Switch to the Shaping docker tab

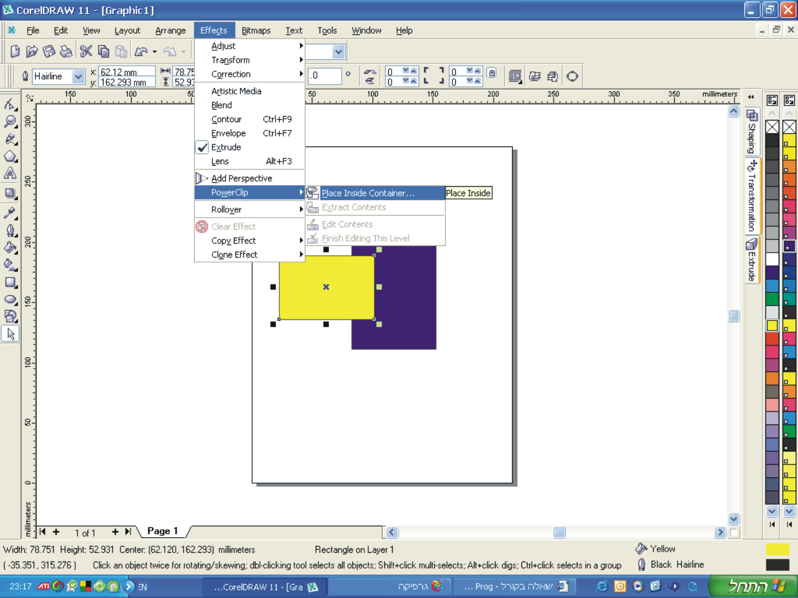[752, 133]
